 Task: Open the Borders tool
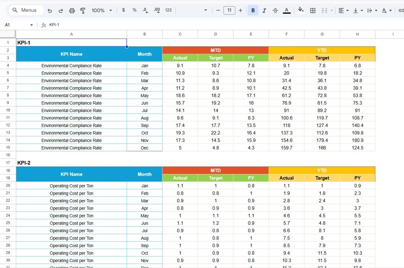pos(312,10)
